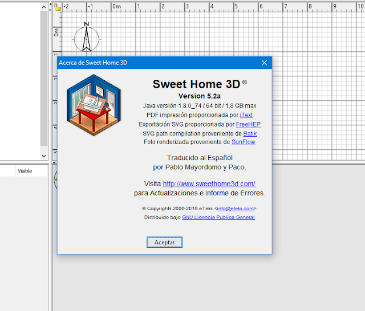Click the Aceptar button

tap(164, 242)
